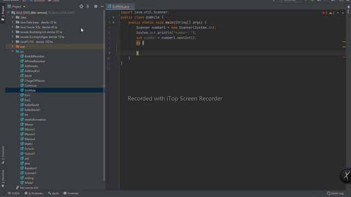Open the Project view dropdown

click(x=16, y=7)
